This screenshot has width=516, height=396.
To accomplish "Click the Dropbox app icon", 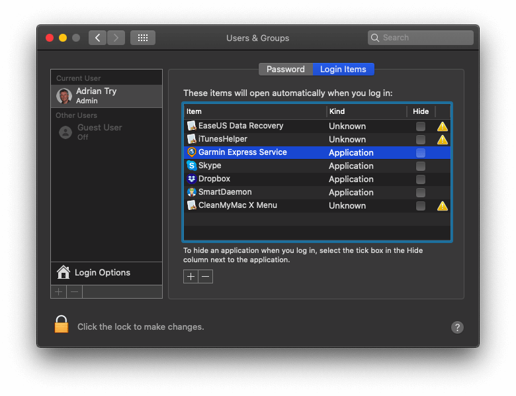I will [192, 179].
